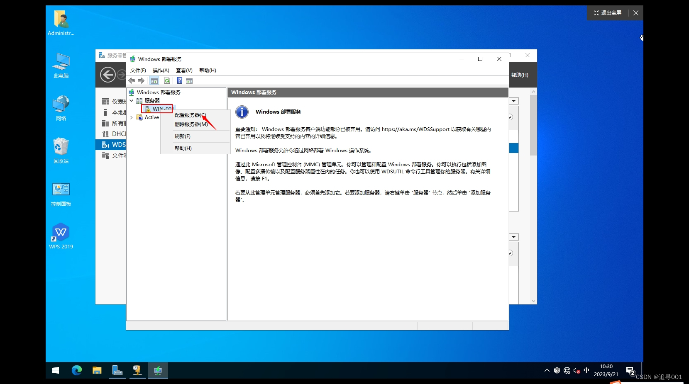
Task: Click the 退出全屏 button
Action: tap(608, 13)
